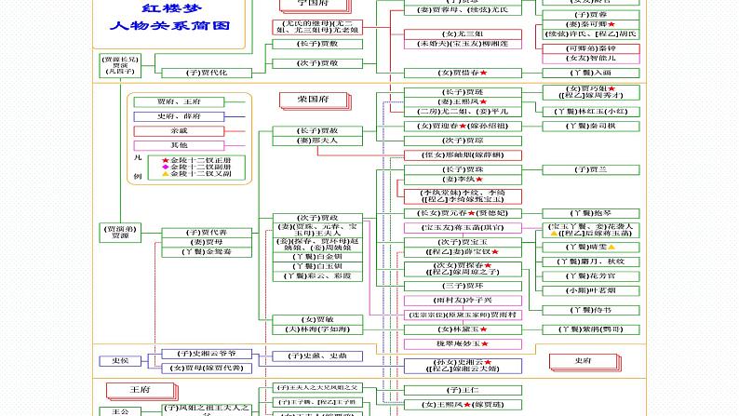739x416 pixels.
Task: Select the (女)贾巧姐 box
Action: click(x=591, y=92)
